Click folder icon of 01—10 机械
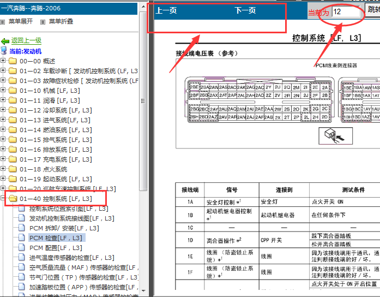The width and height of the screenshot is (380, 297). pos(13,90)
